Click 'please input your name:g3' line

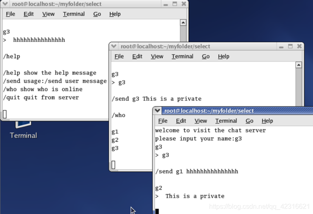coord(198,139)
